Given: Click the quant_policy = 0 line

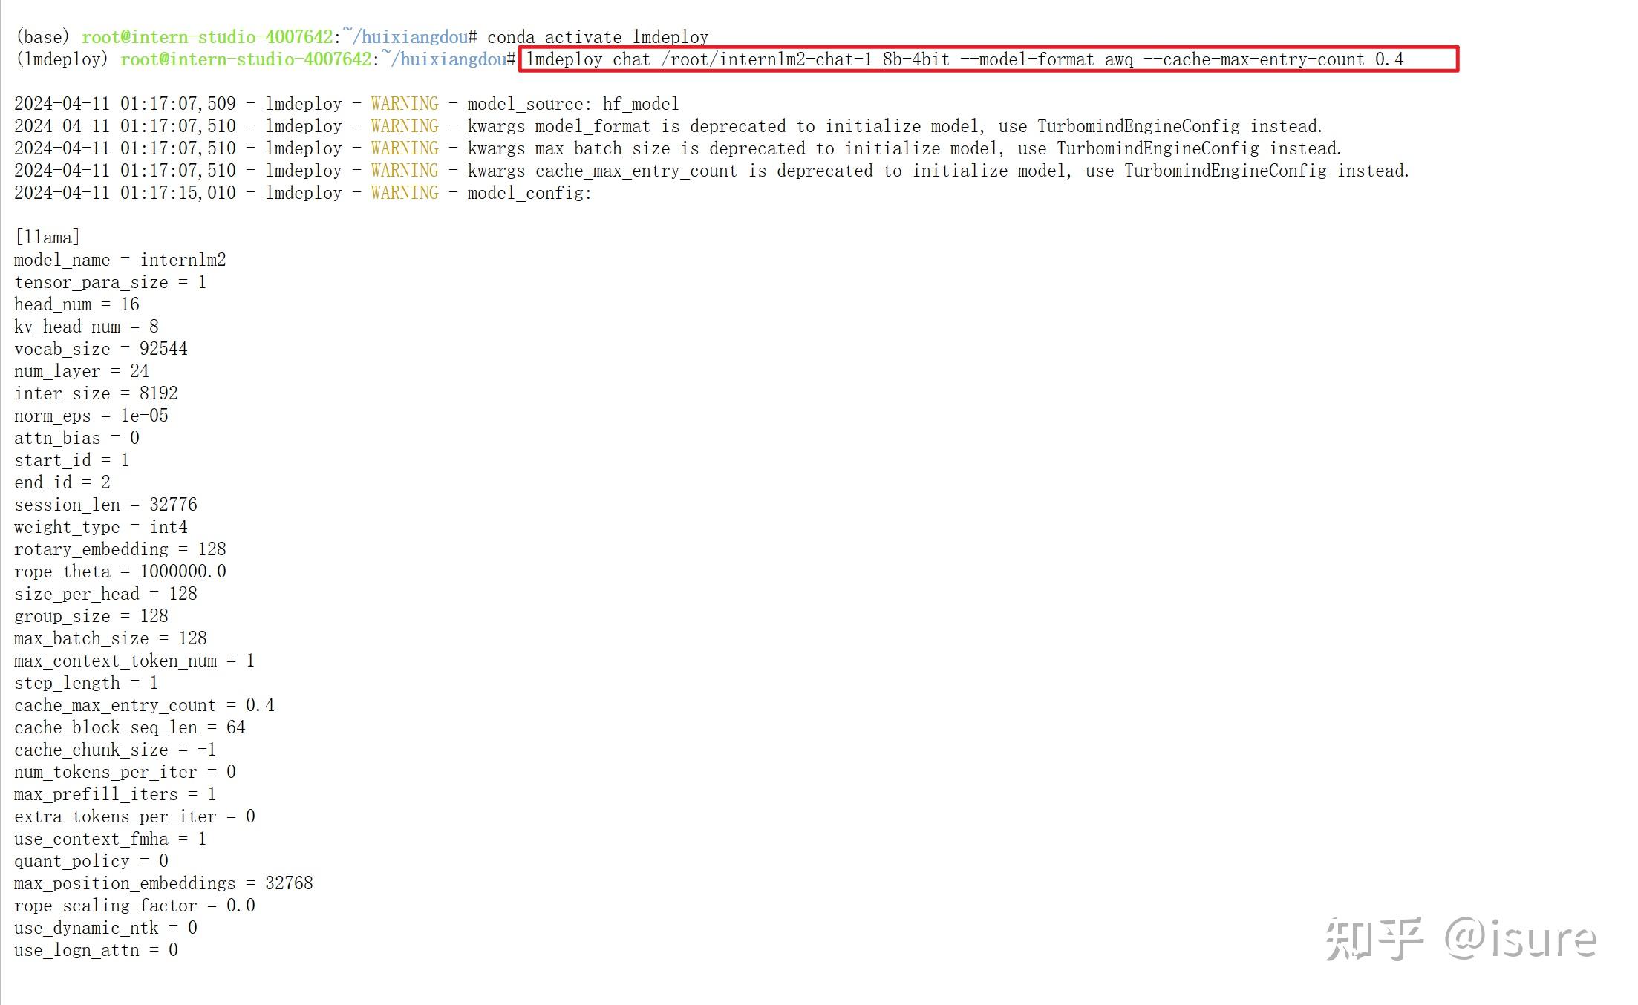Looking at the screenshot, I should coord(91,861).
